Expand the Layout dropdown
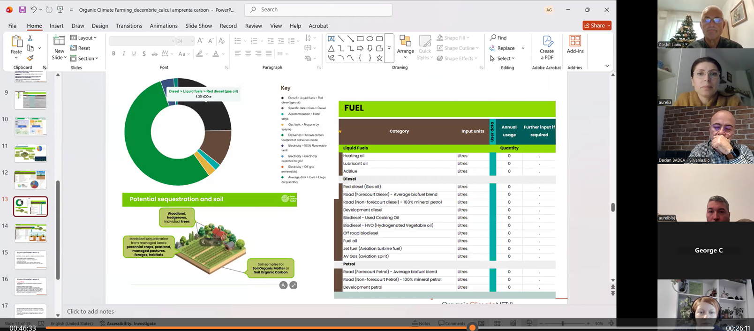This screenshot has width=754, height=331. pos(84,38)
